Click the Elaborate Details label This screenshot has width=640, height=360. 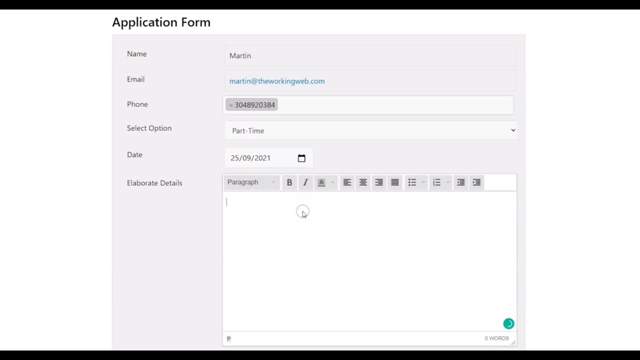point(154,183)
